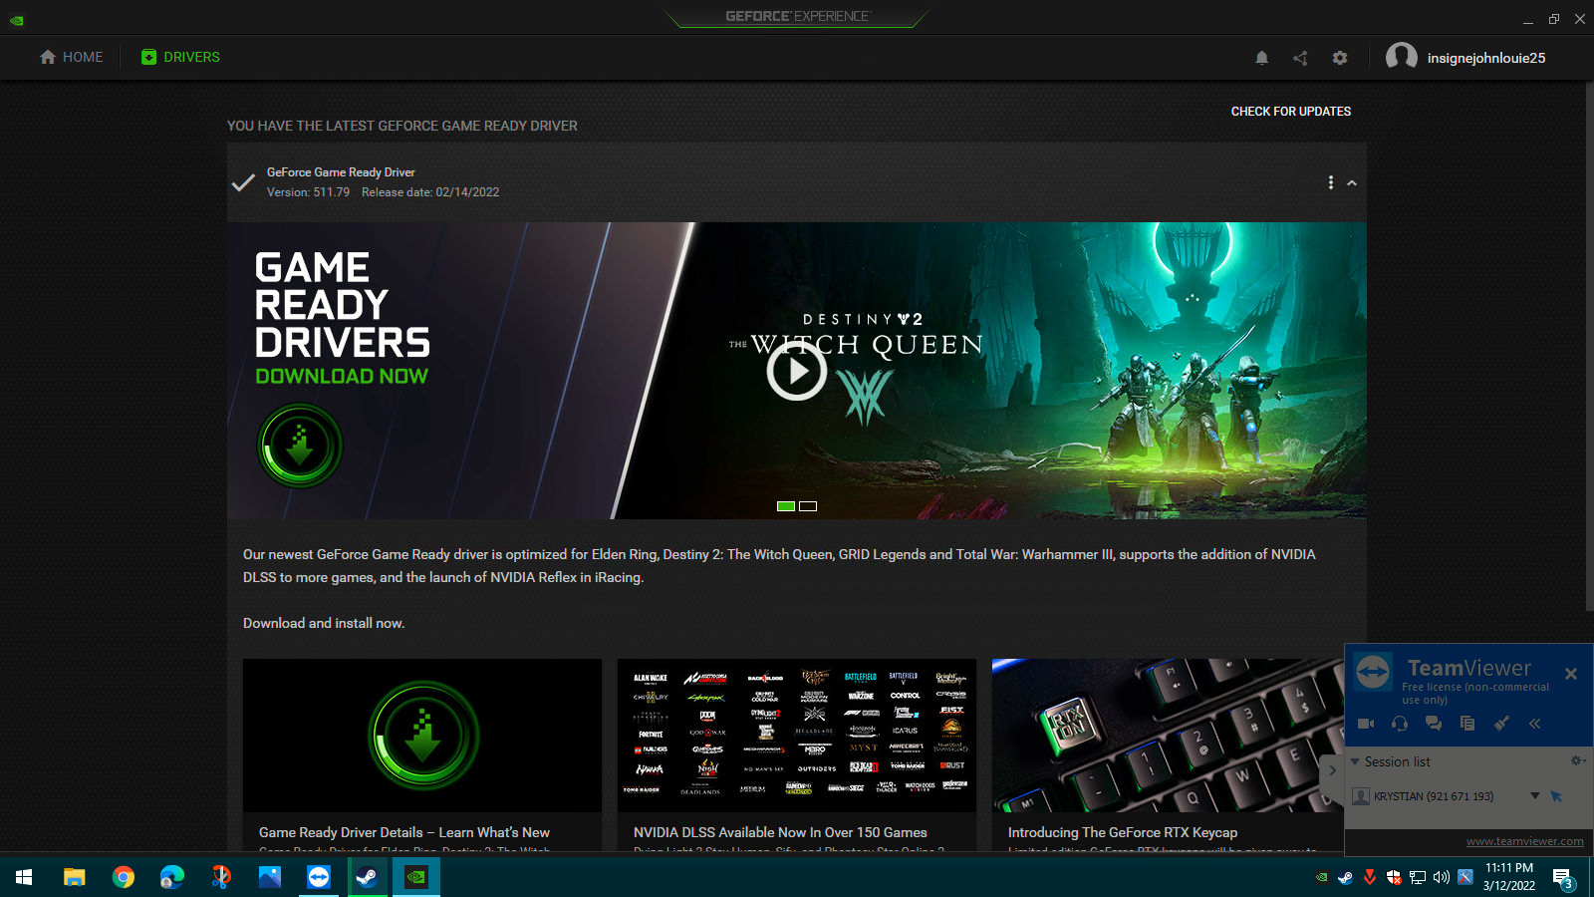Launch Microsoft Edge from taskbar
The width and height of the screenshot is (1594, 897).
(x=172, y=877)
